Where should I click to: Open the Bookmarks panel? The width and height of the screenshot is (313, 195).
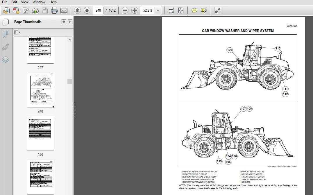pos(6,35)
